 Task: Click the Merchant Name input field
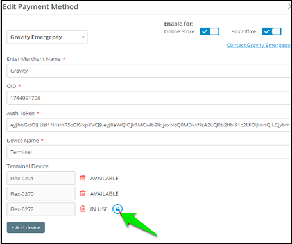[x=149, y=71]
